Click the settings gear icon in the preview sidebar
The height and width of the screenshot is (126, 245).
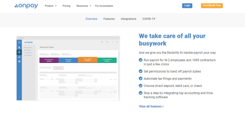point(19,61)
